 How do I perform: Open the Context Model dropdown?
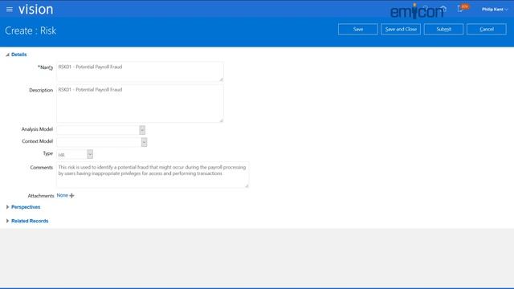coord(144,142)
